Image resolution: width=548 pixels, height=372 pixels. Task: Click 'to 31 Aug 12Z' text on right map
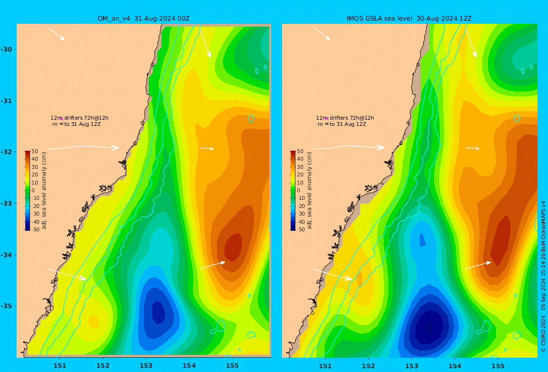tap(348, 124)
